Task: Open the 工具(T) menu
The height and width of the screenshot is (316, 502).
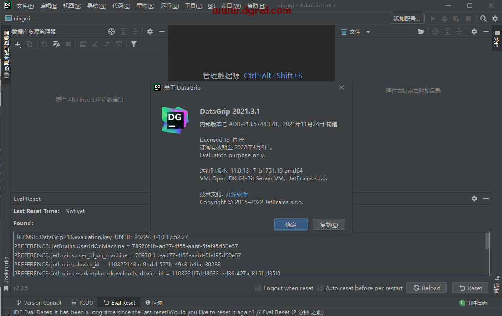Action: [x=193, y=6]
